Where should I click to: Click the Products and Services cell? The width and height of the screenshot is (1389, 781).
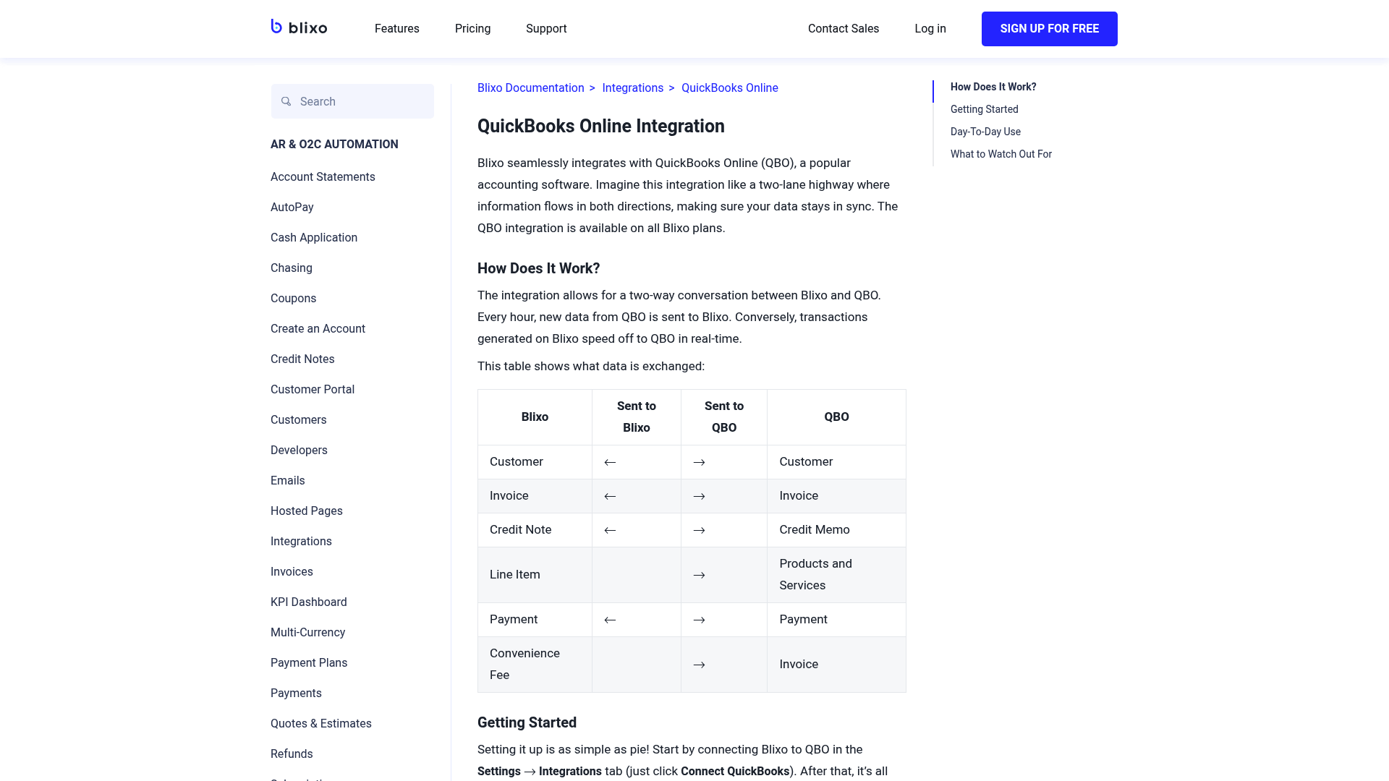pos(837,575)
